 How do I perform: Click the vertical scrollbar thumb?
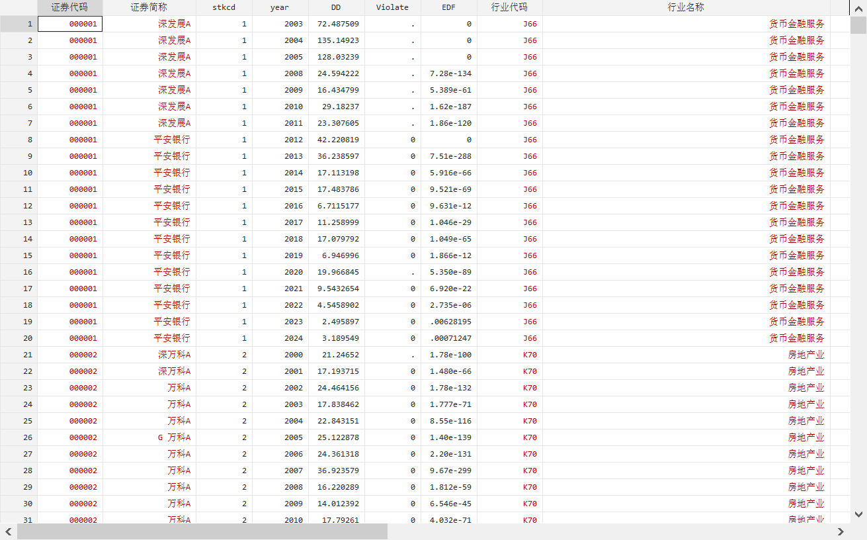pyautogui.click(x=858, y=26)
